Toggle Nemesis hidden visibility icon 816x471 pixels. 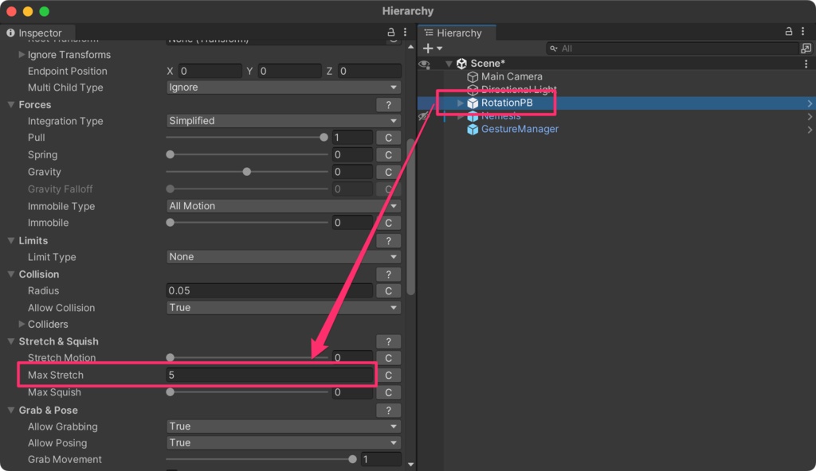click(424, 116)
